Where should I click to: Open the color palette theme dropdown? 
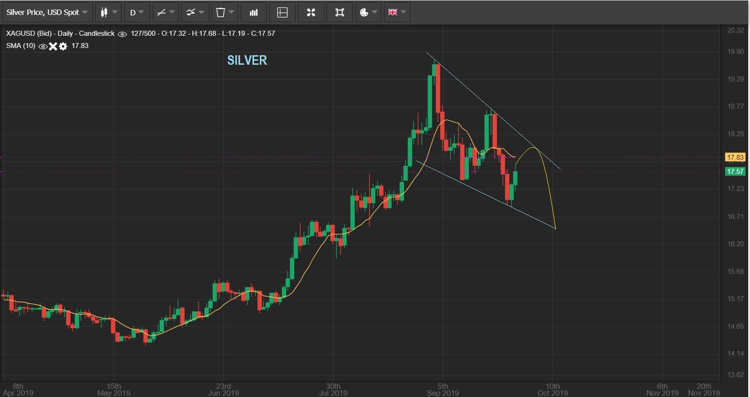368,12
